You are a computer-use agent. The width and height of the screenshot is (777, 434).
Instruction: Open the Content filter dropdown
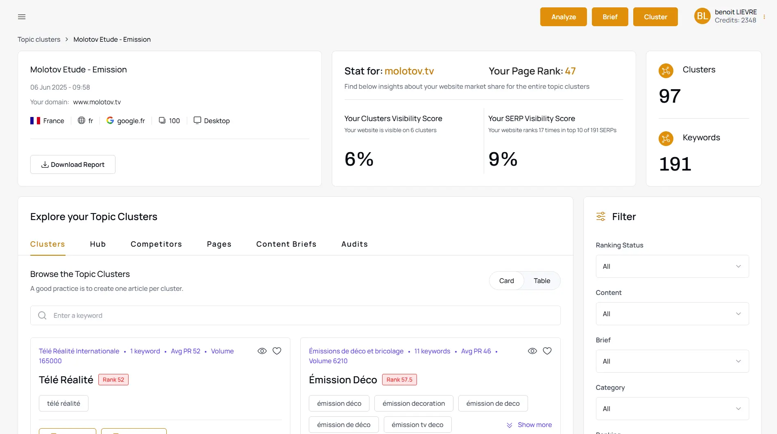pos(672,314)
